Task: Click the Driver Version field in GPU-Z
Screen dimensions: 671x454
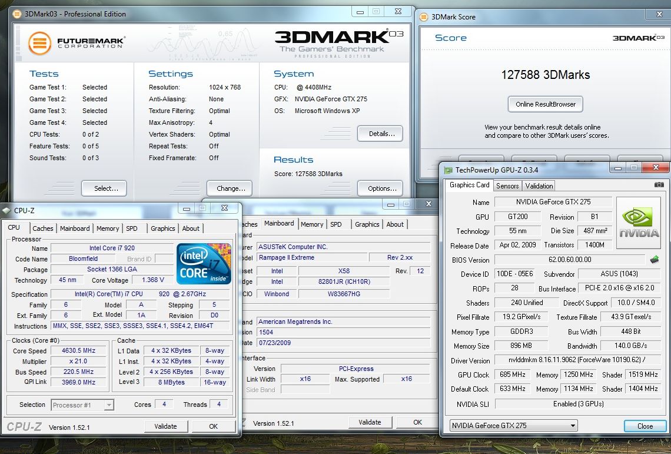Action: (578, 360)
